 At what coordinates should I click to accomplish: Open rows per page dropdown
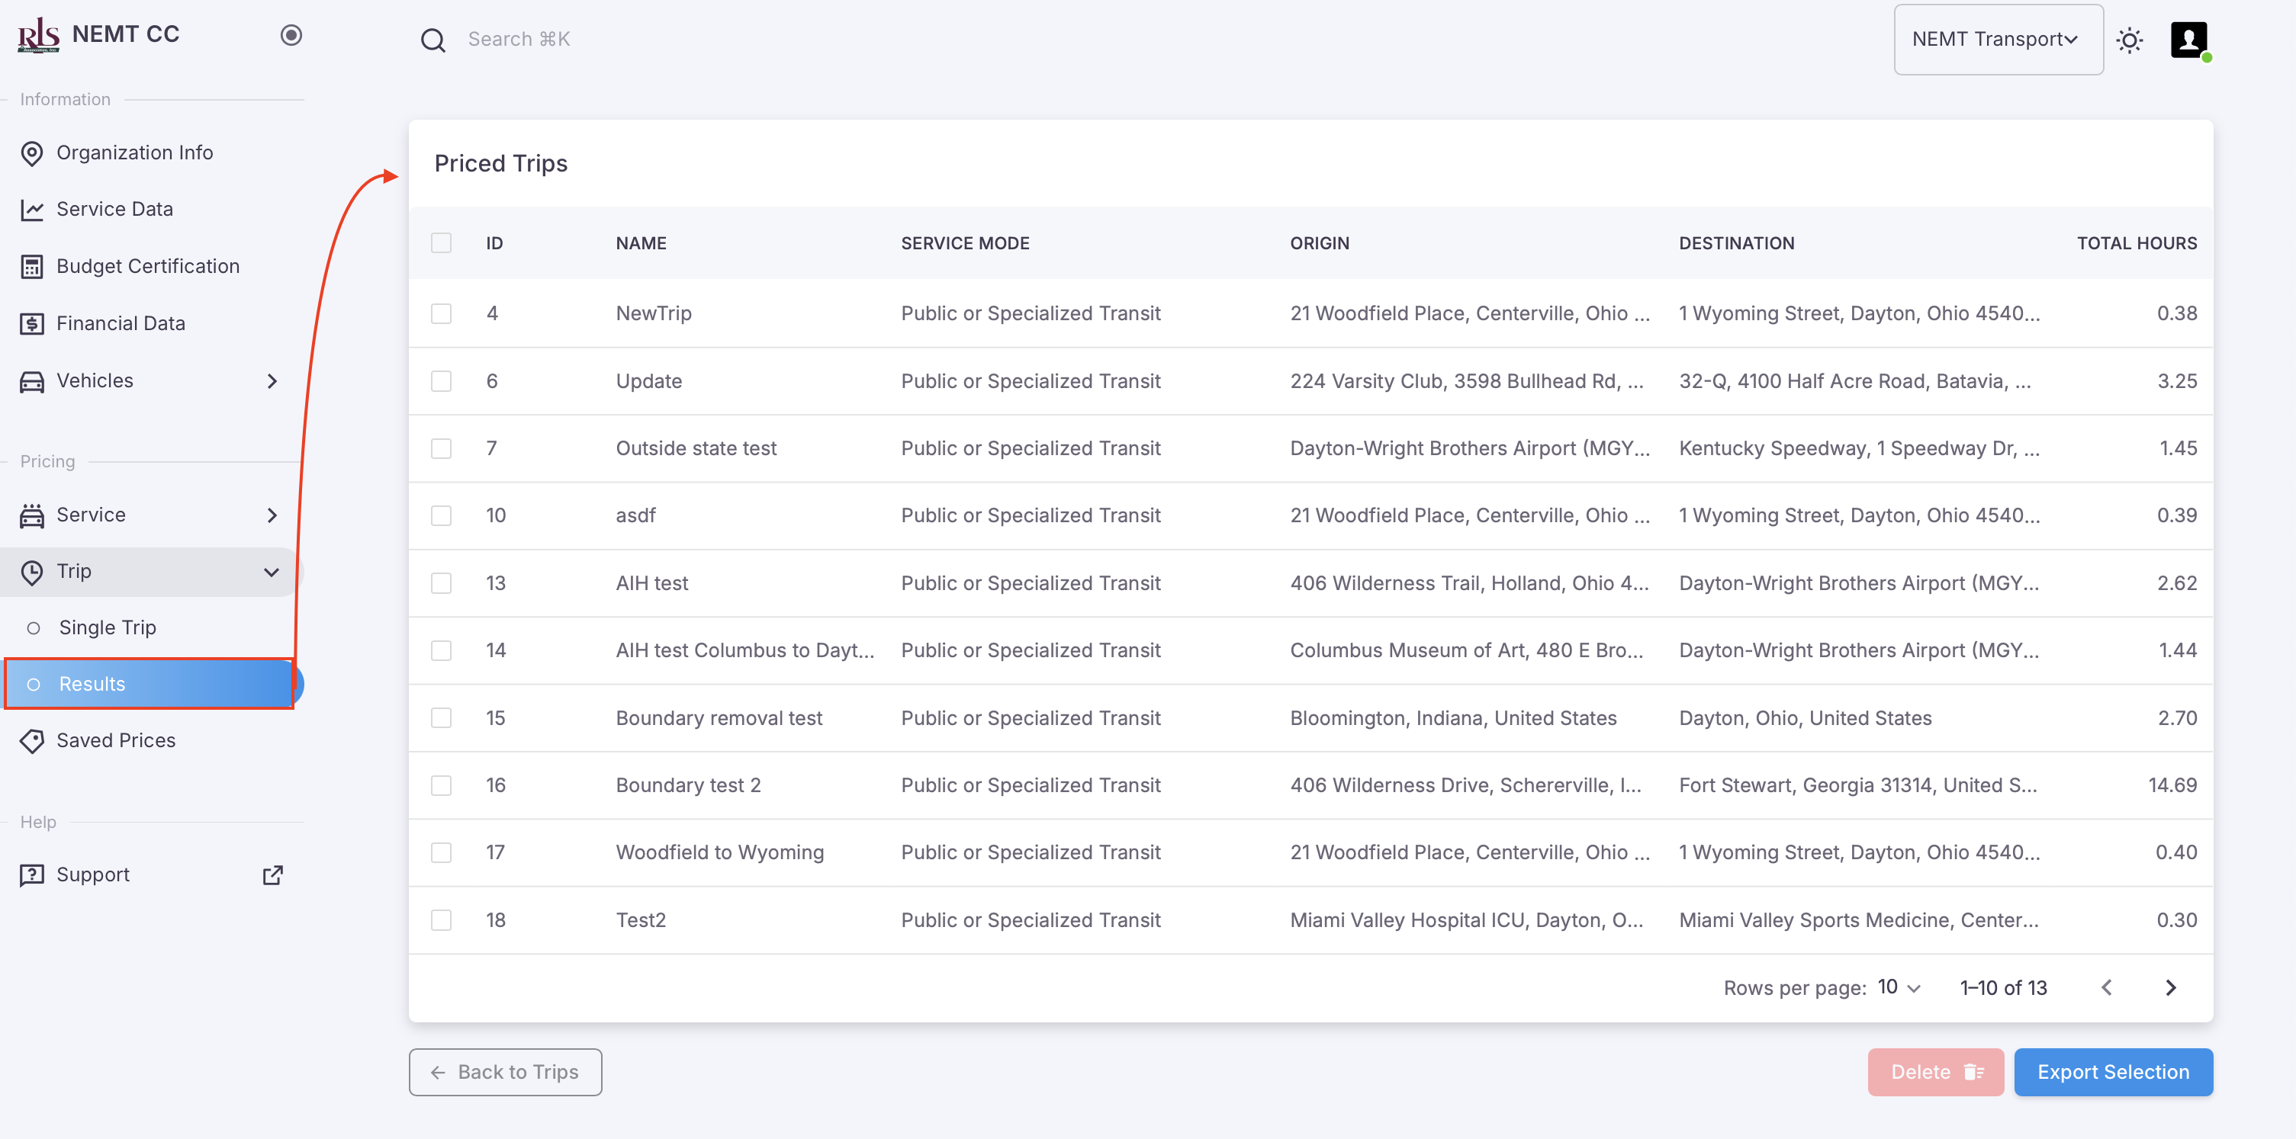tap(1899, 987)
